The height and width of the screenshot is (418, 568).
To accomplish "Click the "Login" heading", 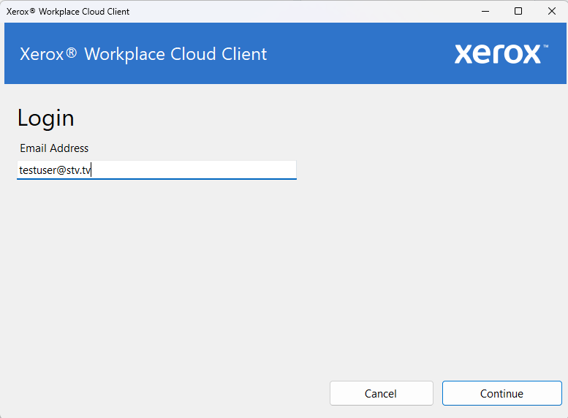I will pos(45,118).
